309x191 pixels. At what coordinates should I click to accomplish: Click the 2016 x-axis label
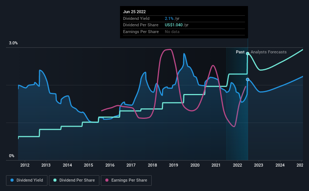(110, 165)
